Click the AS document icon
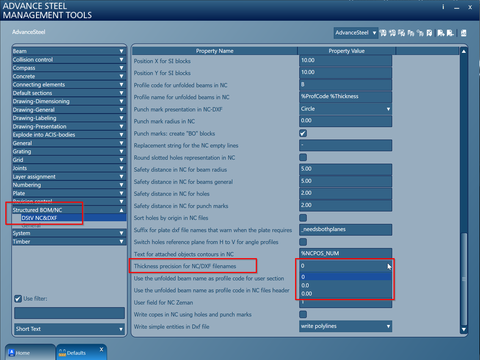Screen dimensions: 480x360 point(464,33)
